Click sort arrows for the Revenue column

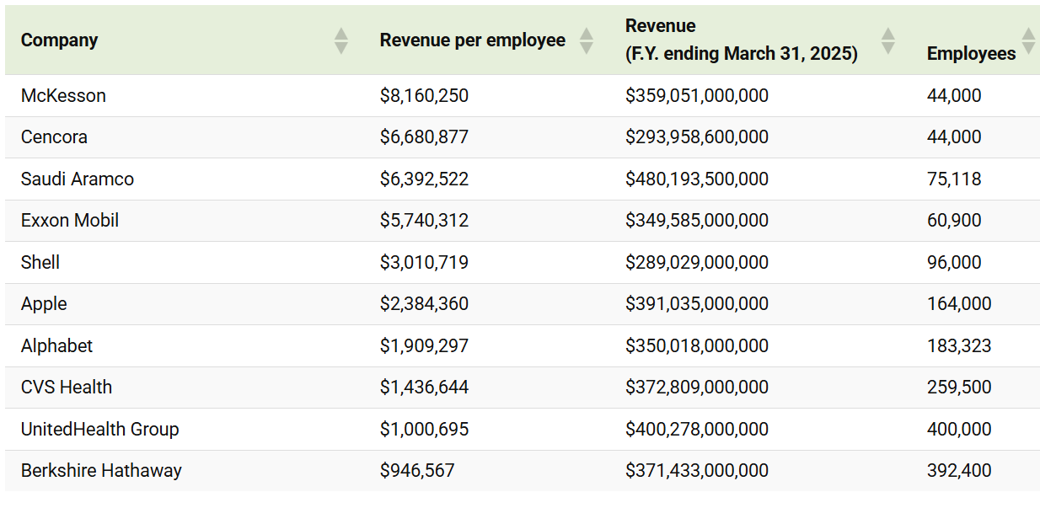tap(887, 40)
